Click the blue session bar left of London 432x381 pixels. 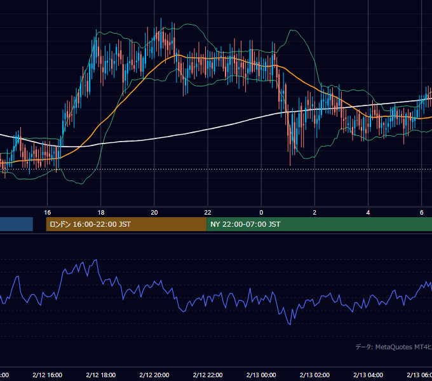tap(17, 224)
